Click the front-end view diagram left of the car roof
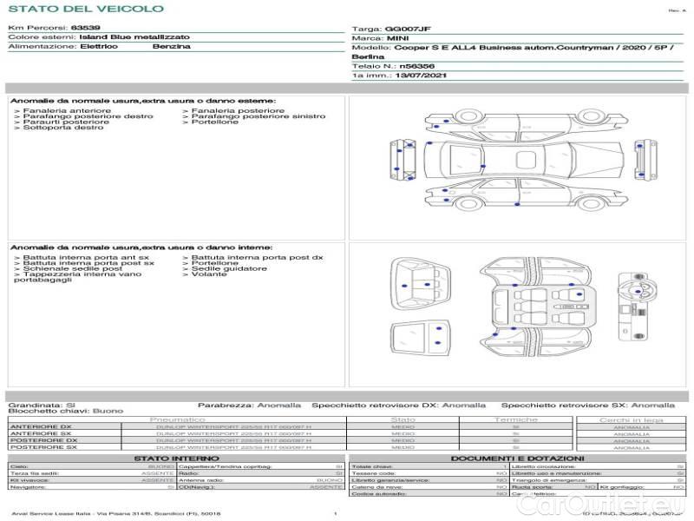 pyautogui.click(x=404, y=159)
